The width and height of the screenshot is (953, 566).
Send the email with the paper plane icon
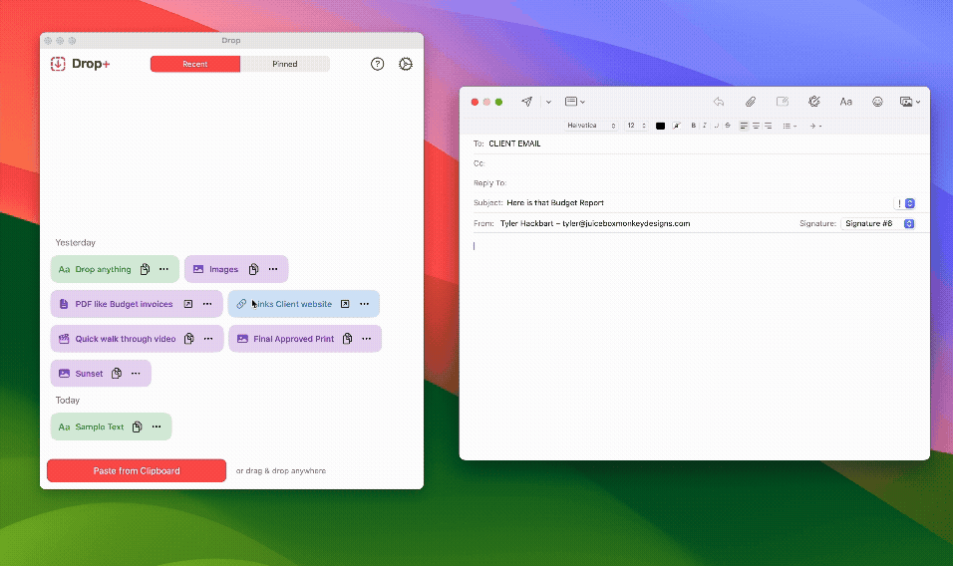point(527,102)
